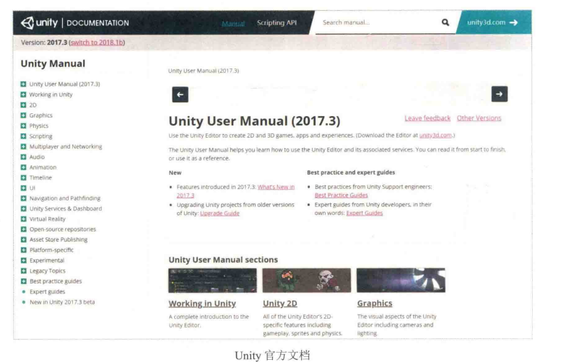Image resolution: width=561 pixels, height=362 pixels.
Task: Expand the Virtual Reality sidebar node
Action: [x=23, y=218]
